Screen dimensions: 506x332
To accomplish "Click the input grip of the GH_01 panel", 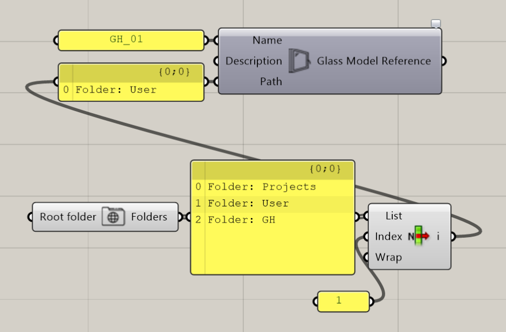I will pyautogui.click(x=56, y=40).
